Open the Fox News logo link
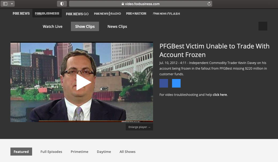The height and width of the screenshot is (162, 278). pos(21,13)
